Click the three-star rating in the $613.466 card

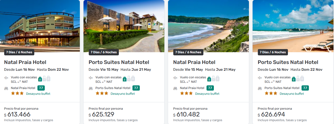(17, 93)
